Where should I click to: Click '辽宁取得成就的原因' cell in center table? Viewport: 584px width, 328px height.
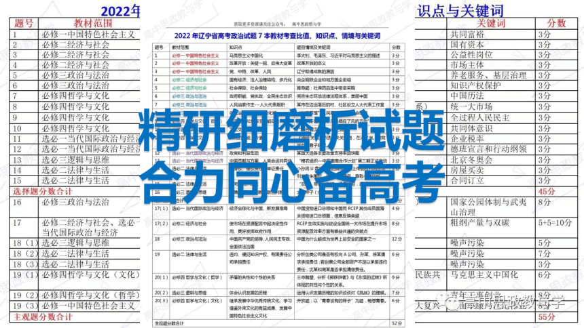(316, 71)
